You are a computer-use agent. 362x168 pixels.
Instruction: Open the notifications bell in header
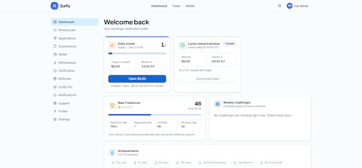(280, 6)
